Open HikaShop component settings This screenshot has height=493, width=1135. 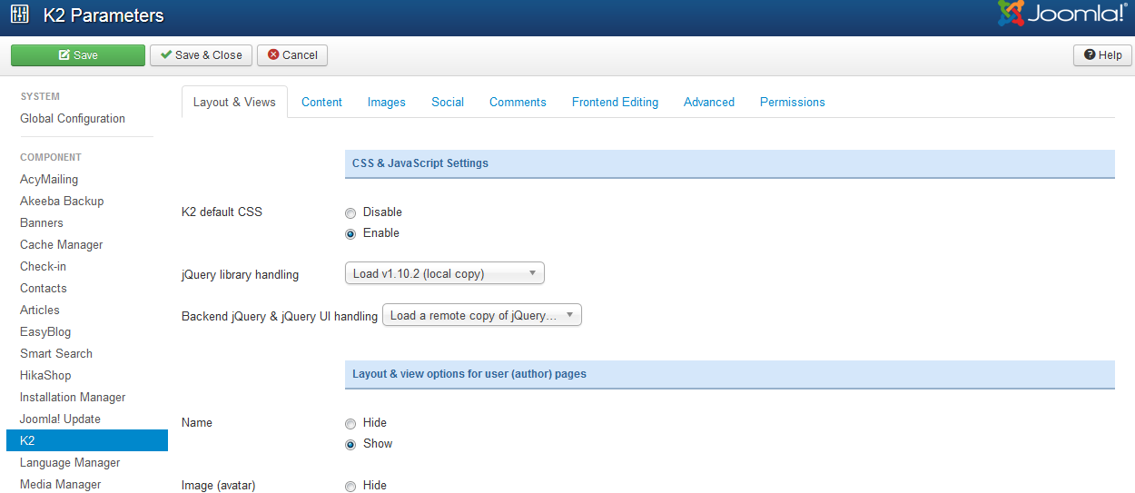coord(45,376)
